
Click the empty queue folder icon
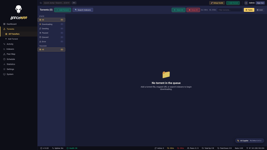point(166,75)
